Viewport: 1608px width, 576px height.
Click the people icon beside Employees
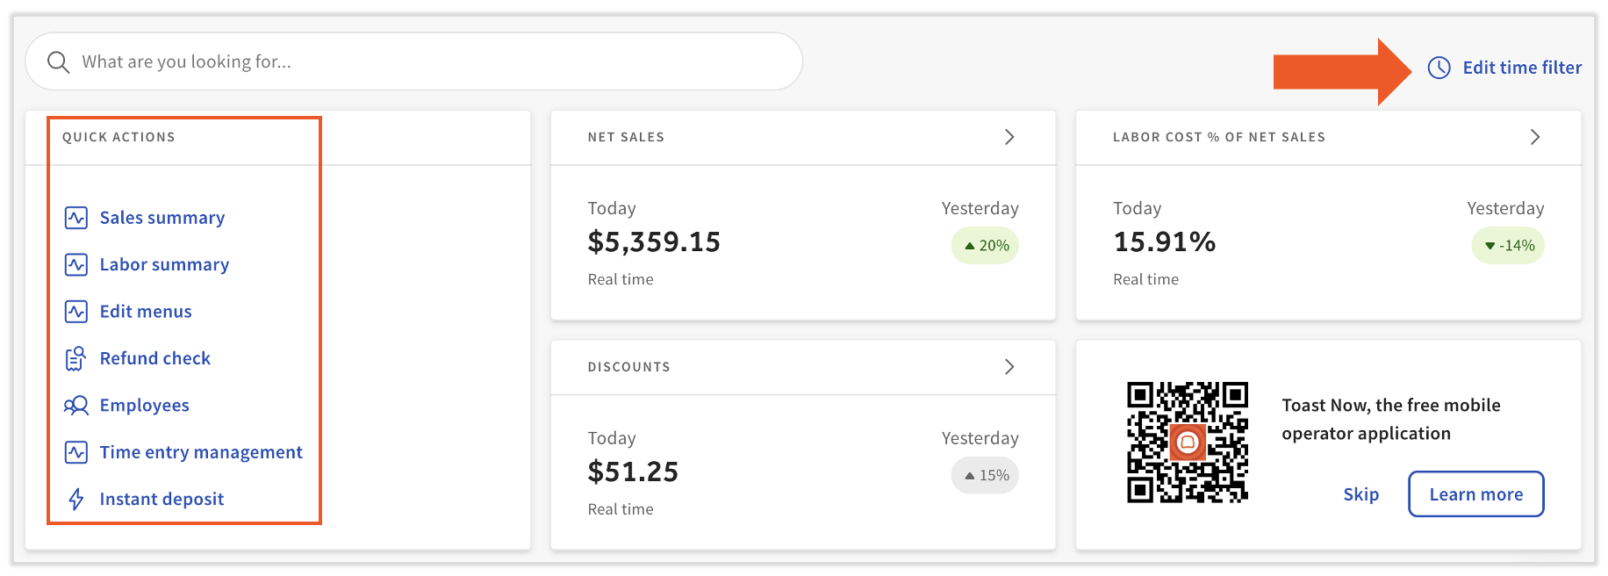point(76,406)
